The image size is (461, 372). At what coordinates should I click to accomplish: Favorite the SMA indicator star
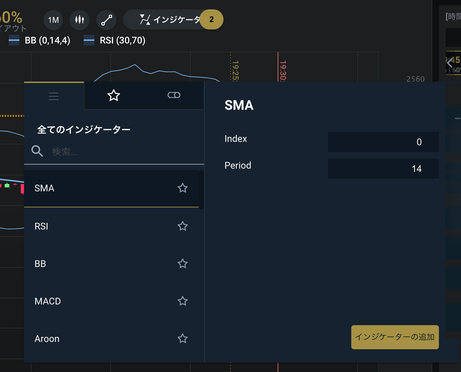(x=183, y=188)
